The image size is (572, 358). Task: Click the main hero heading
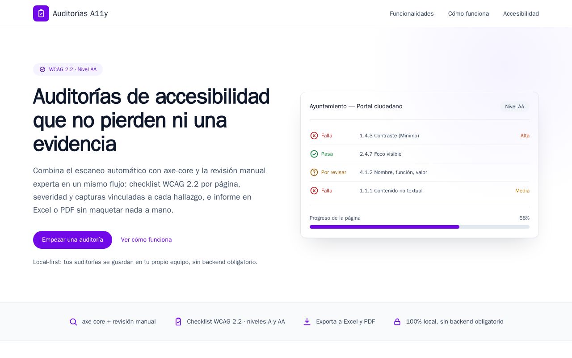click(x=151, y=120)
